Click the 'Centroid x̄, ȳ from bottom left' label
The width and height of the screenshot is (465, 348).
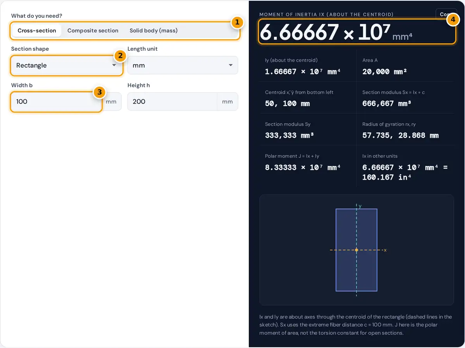[299, 92]
